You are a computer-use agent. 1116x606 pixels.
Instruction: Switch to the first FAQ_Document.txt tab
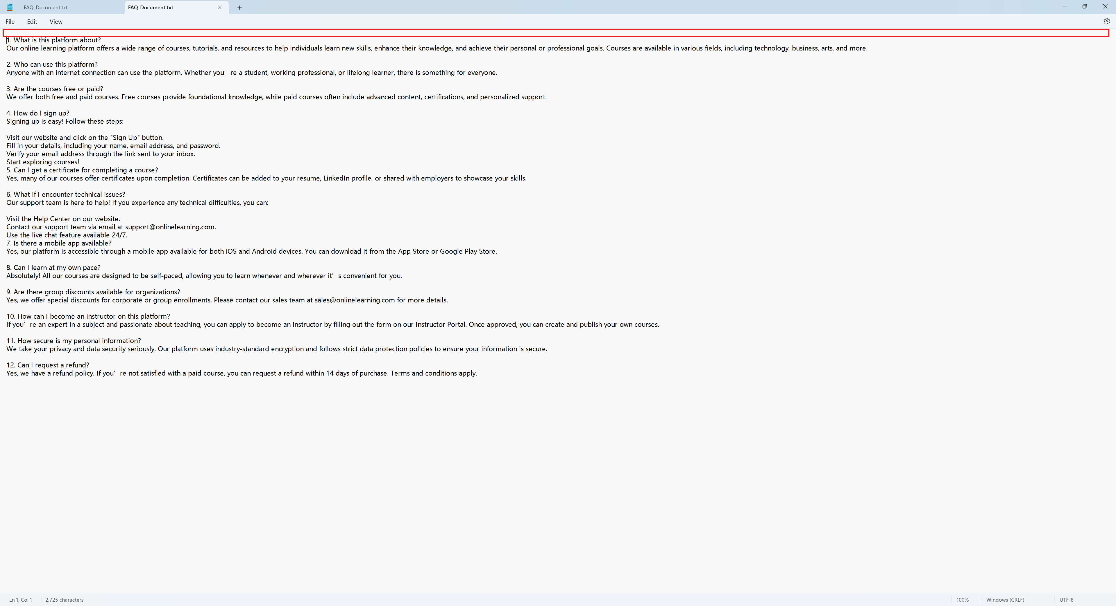46,7
